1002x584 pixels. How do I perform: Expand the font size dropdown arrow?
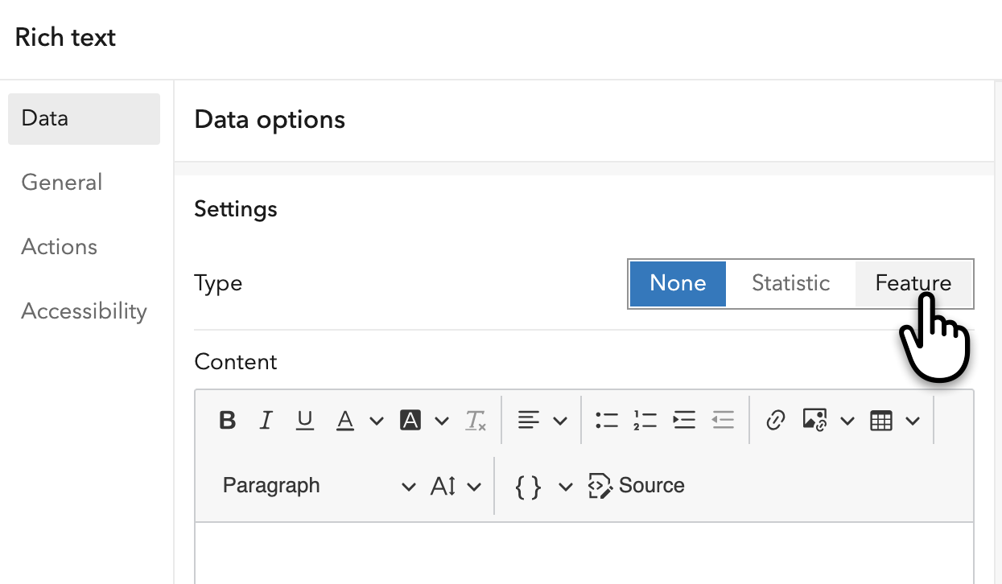click(474, 487)
